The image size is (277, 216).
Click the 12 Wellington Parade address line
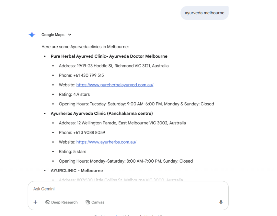pos(123,123)
